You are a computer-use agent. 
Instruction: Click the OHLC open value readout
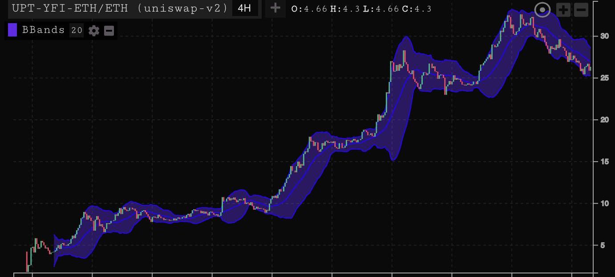tap(309, 9)
